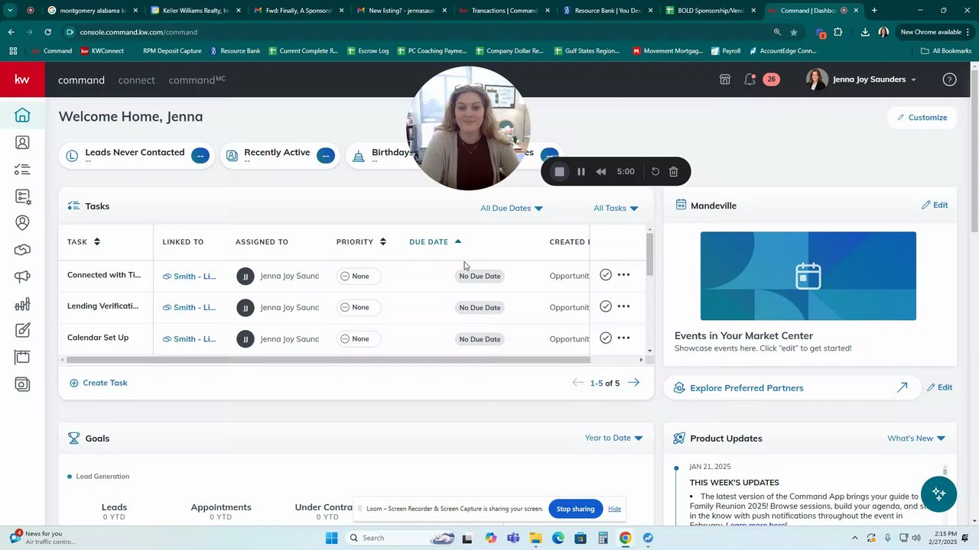Edit the Mandeville widget

click(x=935, y=205)
